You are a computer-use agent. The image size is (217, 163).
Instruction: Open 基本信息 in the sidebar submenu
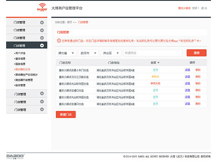point(20,59)
